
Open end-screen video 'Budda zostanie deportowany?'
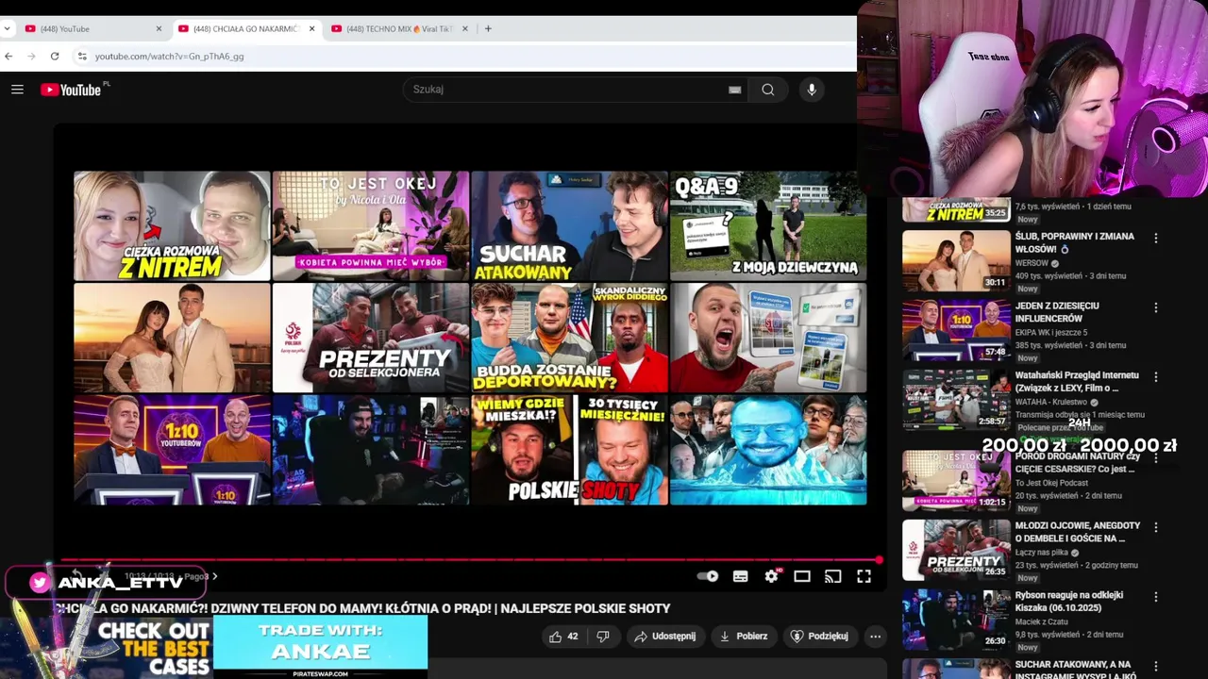(569, 338)
